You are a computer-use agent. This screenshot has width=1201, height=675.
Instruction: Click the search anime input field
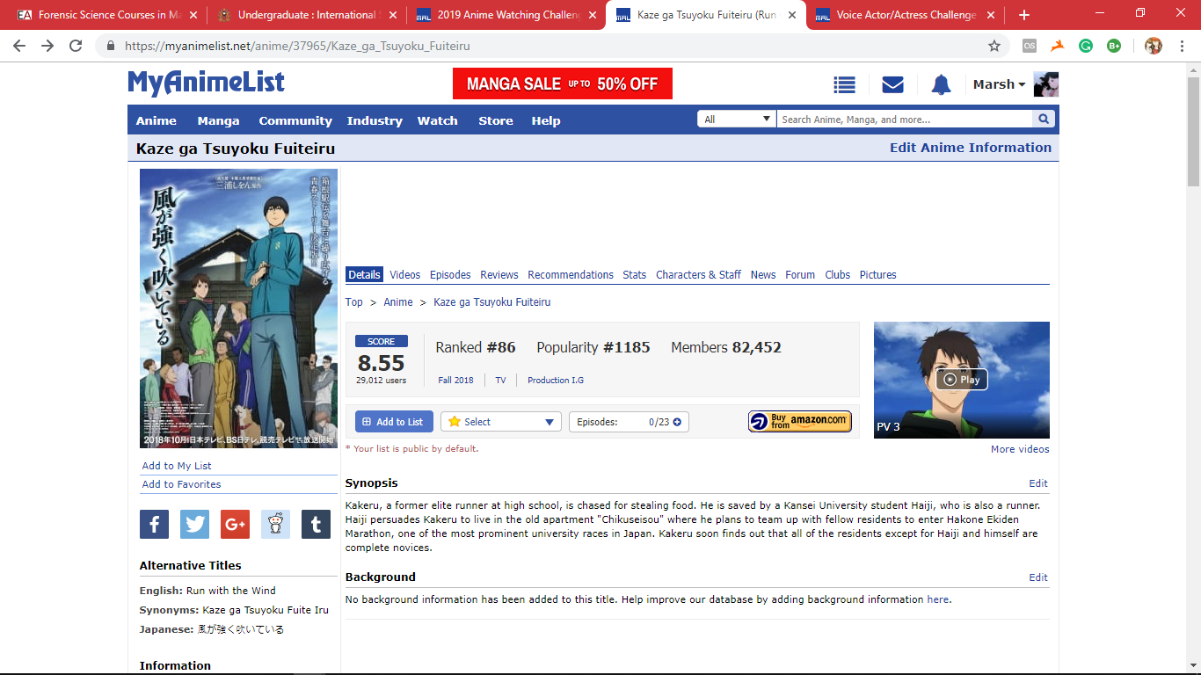pos(904,120)
